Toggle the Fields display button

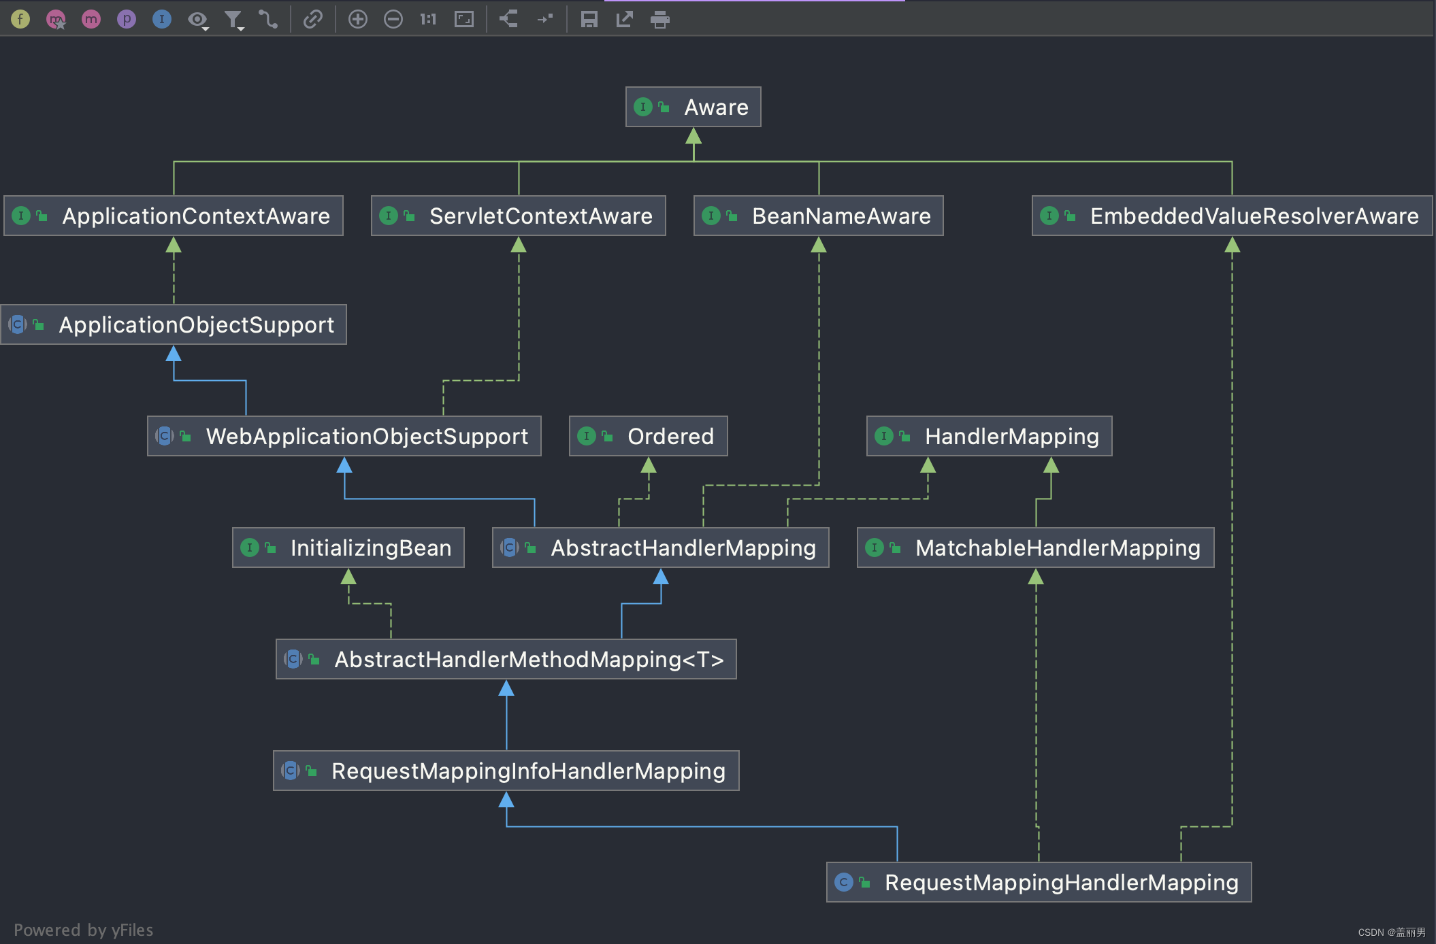coord(20,19)
